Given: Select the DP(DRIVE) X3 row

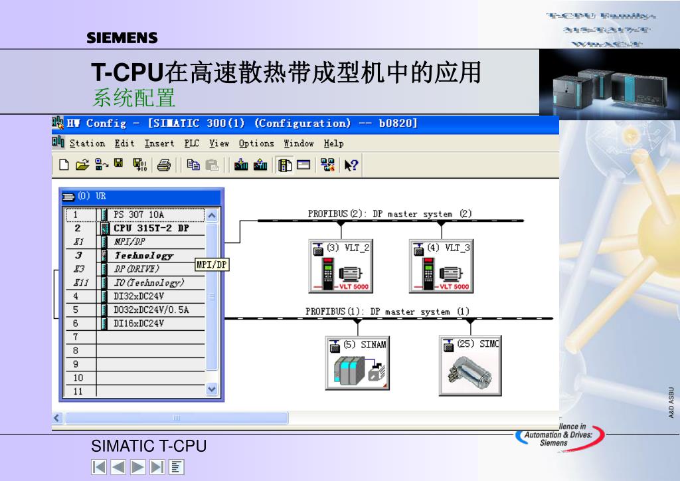Looking at the screenshot, I should coord(135,269).
